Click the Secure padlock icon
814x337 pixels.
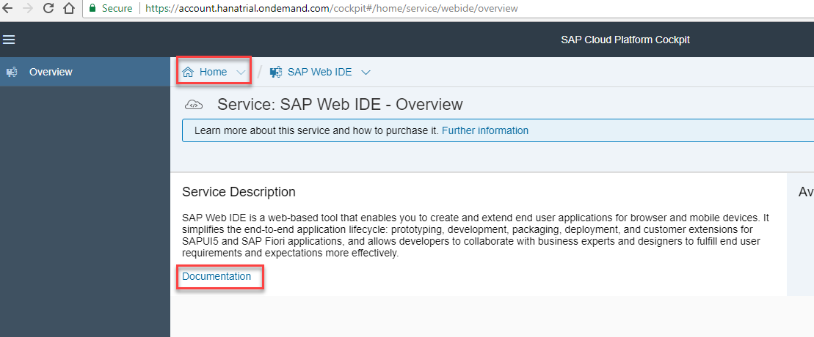[93, 8]
